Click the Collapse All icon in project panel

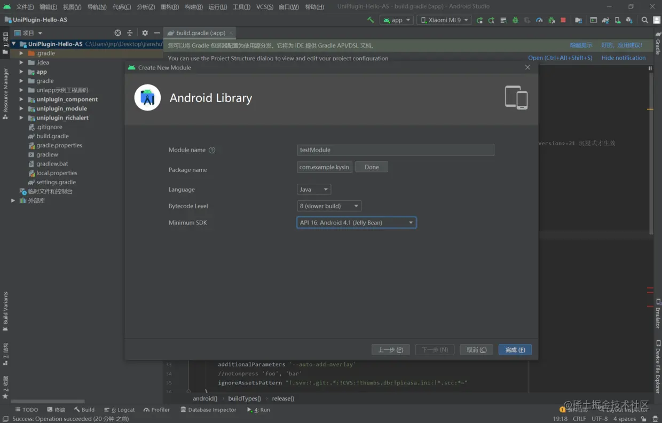[x=129, y=33]
